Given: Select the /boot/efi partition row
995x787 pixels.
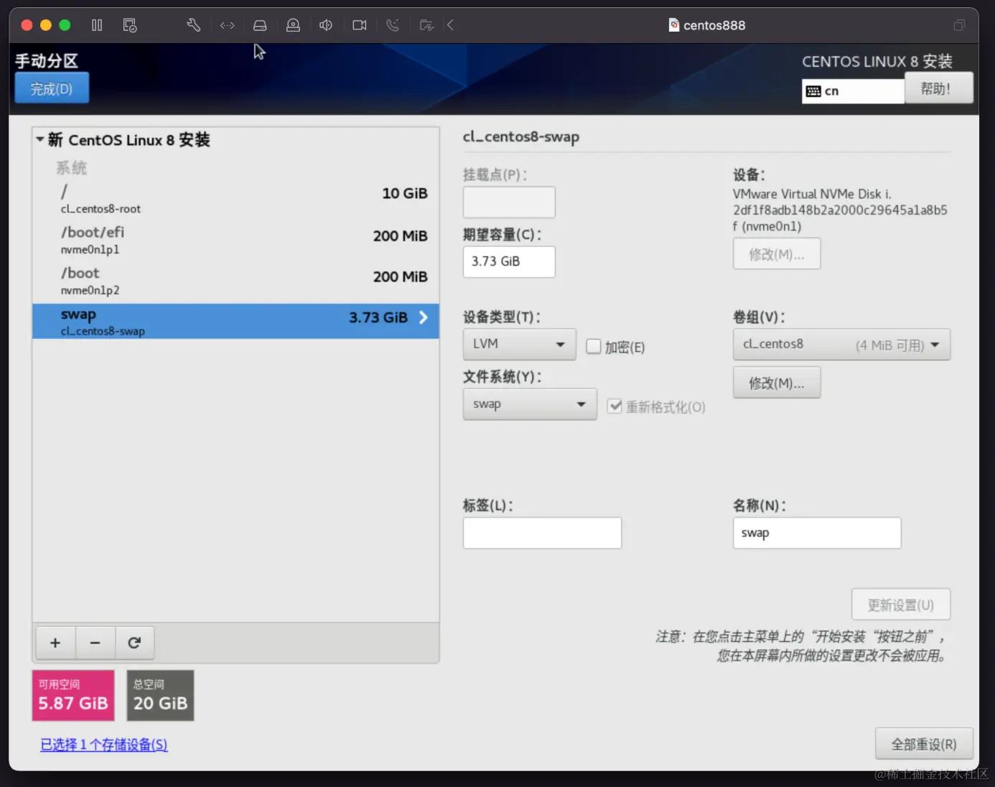Looking at the screenshot, I should click(235, 240).
